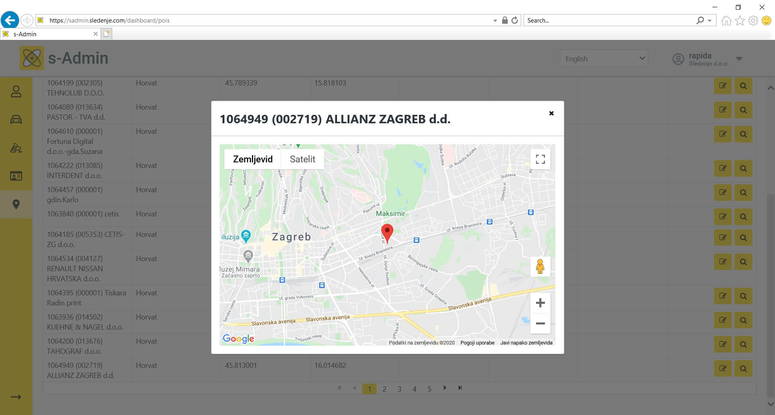
Task: Click Javi napako zemljevida link
Action: pyautogui.click(x=526, y=343)
